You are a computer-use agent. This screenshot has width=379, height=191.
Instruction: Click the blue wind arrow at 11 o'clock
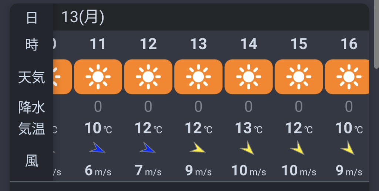pos(97,148)
